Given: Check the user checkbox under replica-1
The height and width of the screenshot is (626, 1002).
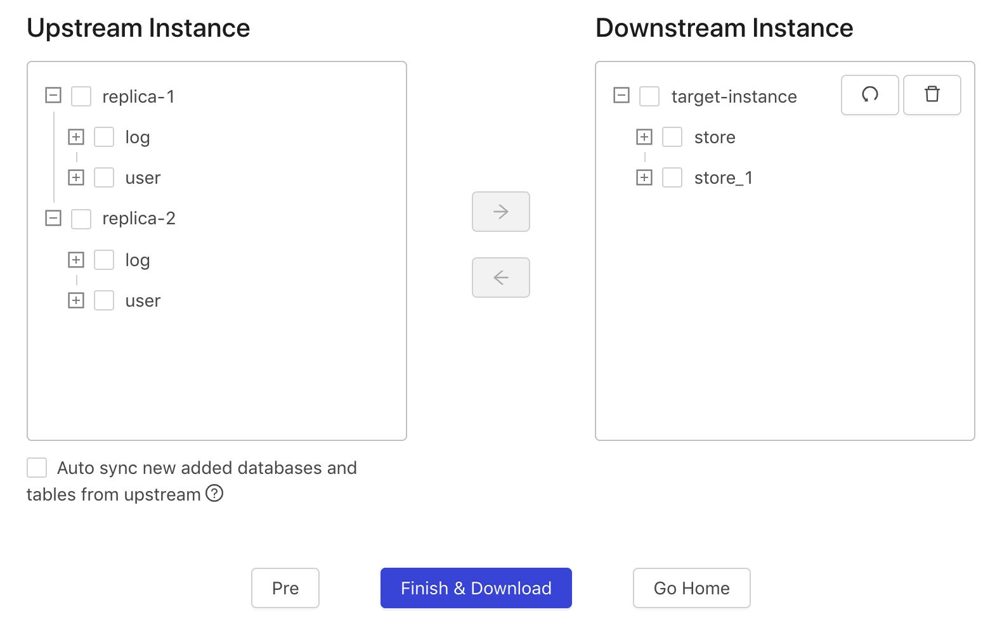Looking at the screenshot, I should point(104,177).
